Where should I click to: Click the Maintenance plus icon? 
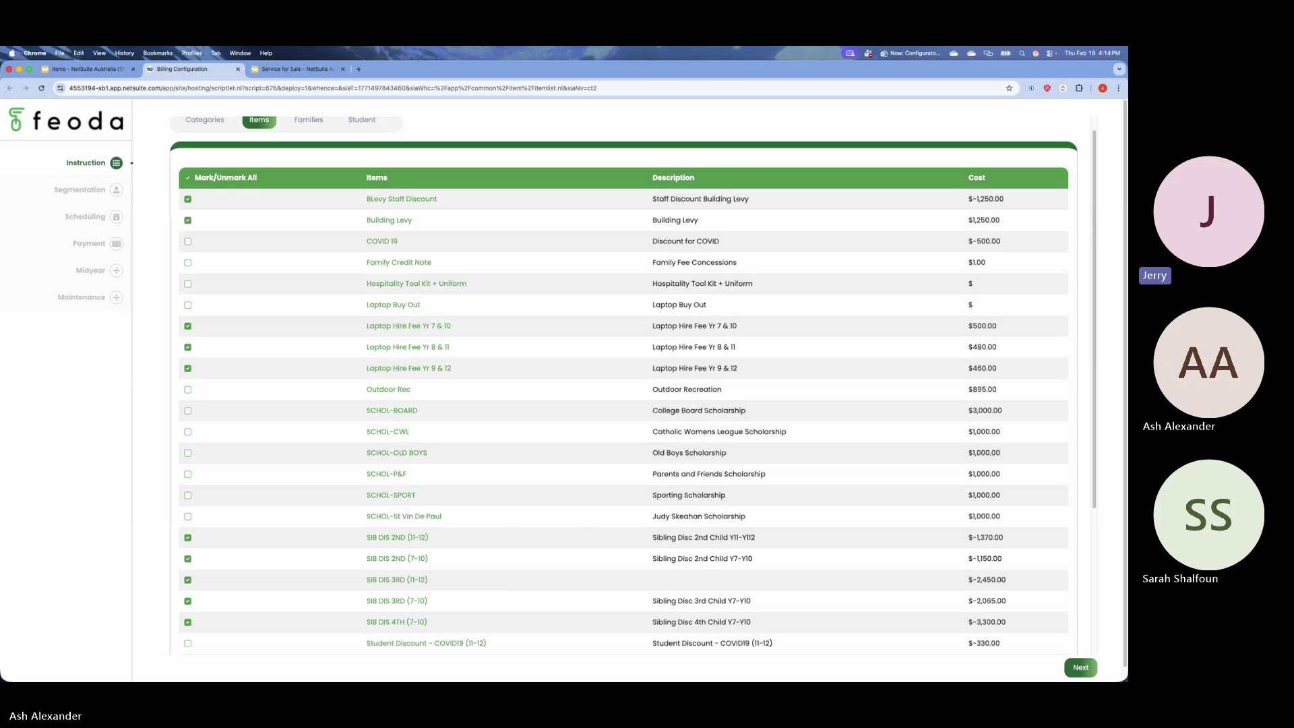(x=117, y=297)
